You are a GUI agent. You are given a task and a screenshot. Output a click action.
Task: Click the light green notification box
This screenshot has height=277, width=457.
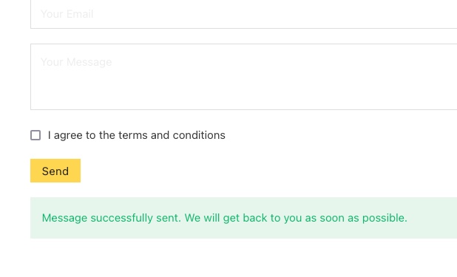point(243,218)
